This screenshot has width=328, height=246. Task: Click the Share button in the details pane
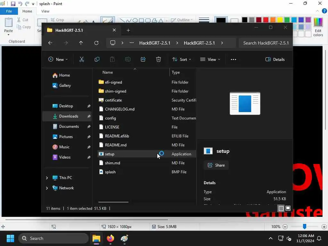[216, 165]
